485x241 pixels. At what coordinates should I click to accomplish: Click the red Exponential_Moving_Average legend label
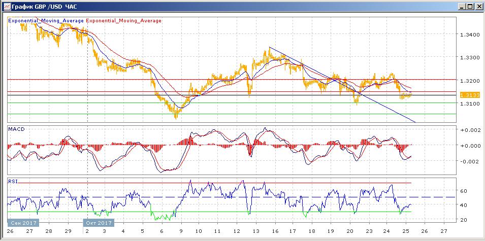tap(124, 21)
